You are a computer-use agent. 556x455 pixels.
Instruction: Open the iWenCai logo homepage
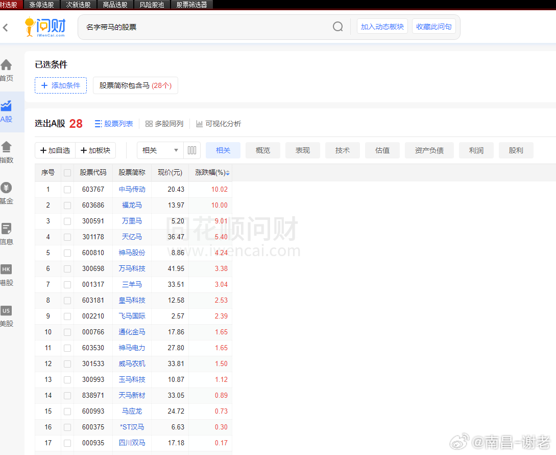pos(45,27)
